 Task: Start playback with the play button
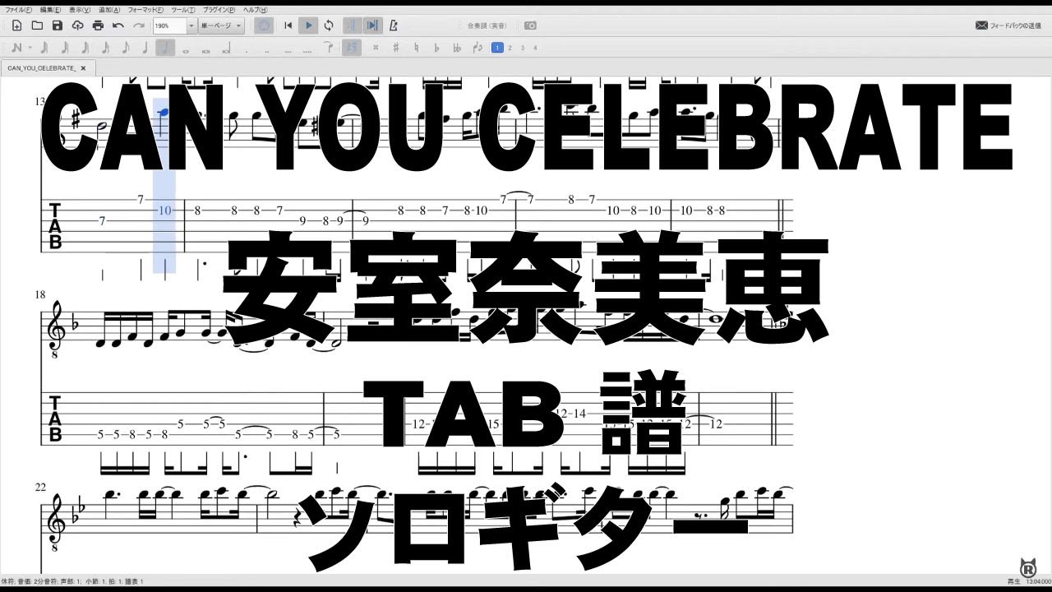coord(308,25)
